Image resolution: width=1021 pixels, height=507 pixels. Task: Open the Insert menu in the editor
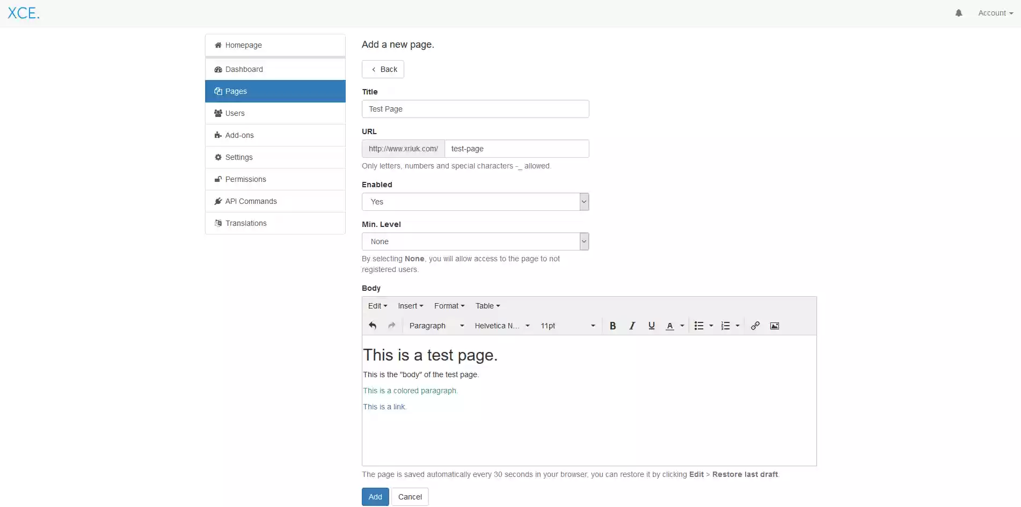(410, 306)
